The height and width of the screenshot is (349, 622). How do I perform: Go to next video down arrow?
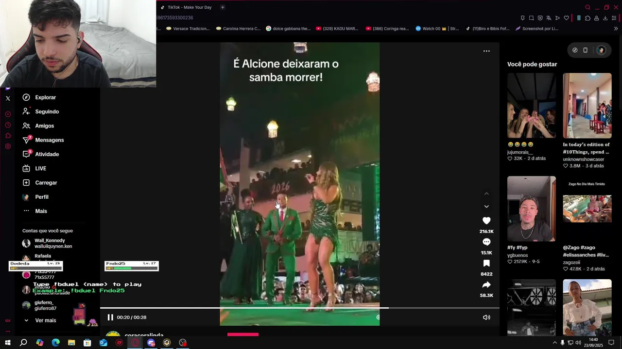(486, 206)
